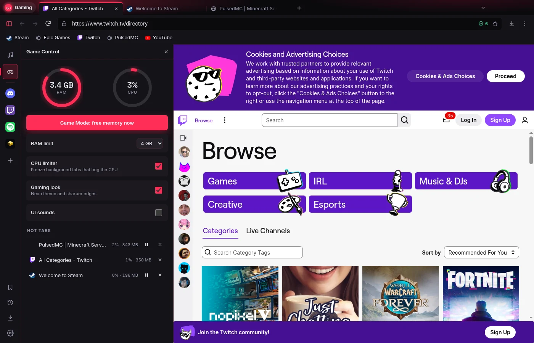This screenshot has height=343, width=534.
Task: Toggle the browser sidebar panel icon
Action: [x=9, y=24]
